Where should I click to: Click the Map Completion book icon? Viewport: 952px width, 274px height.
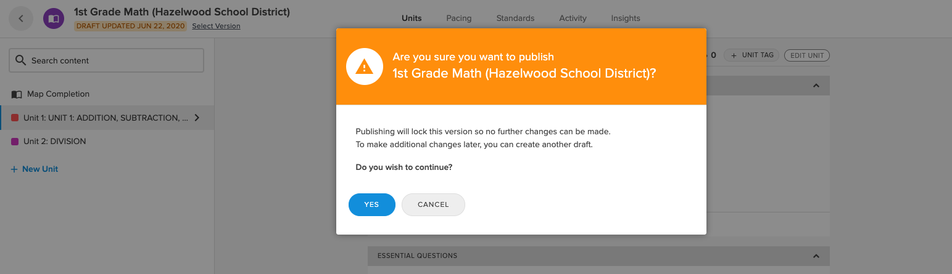tap(17, 94)
